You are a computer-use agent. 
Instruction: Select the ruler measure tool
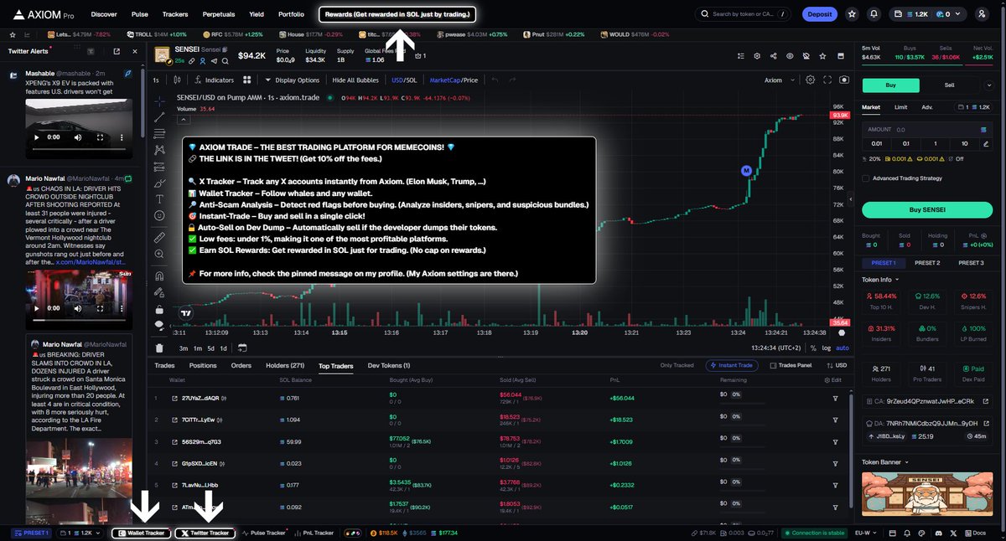click(x=159, y=238)
